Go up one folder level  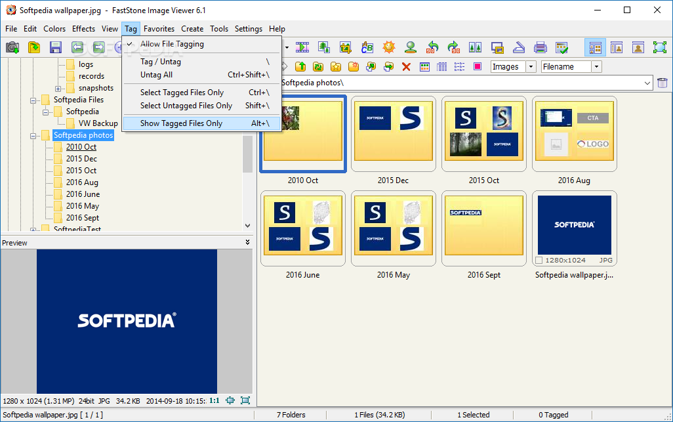click(300, 67)
